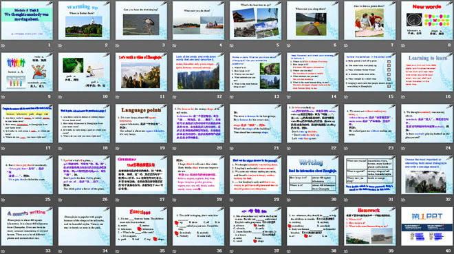Select slide 31 with the large table
454x254 pixels.
pos(370,175)
